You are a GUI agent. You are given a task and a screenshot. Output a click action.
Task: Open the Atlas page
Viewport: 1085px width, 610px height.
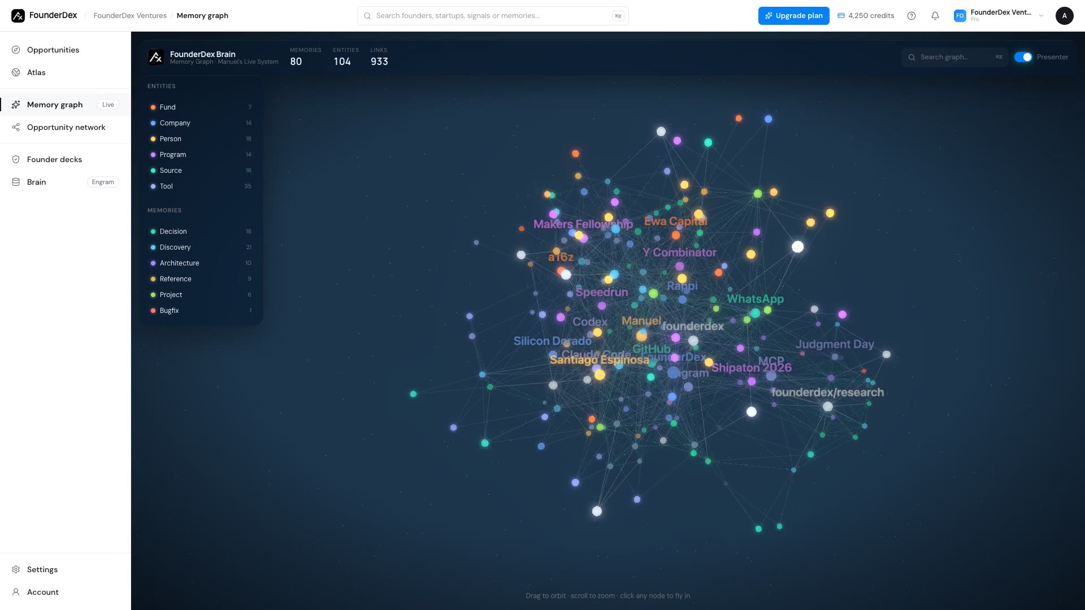65,72
